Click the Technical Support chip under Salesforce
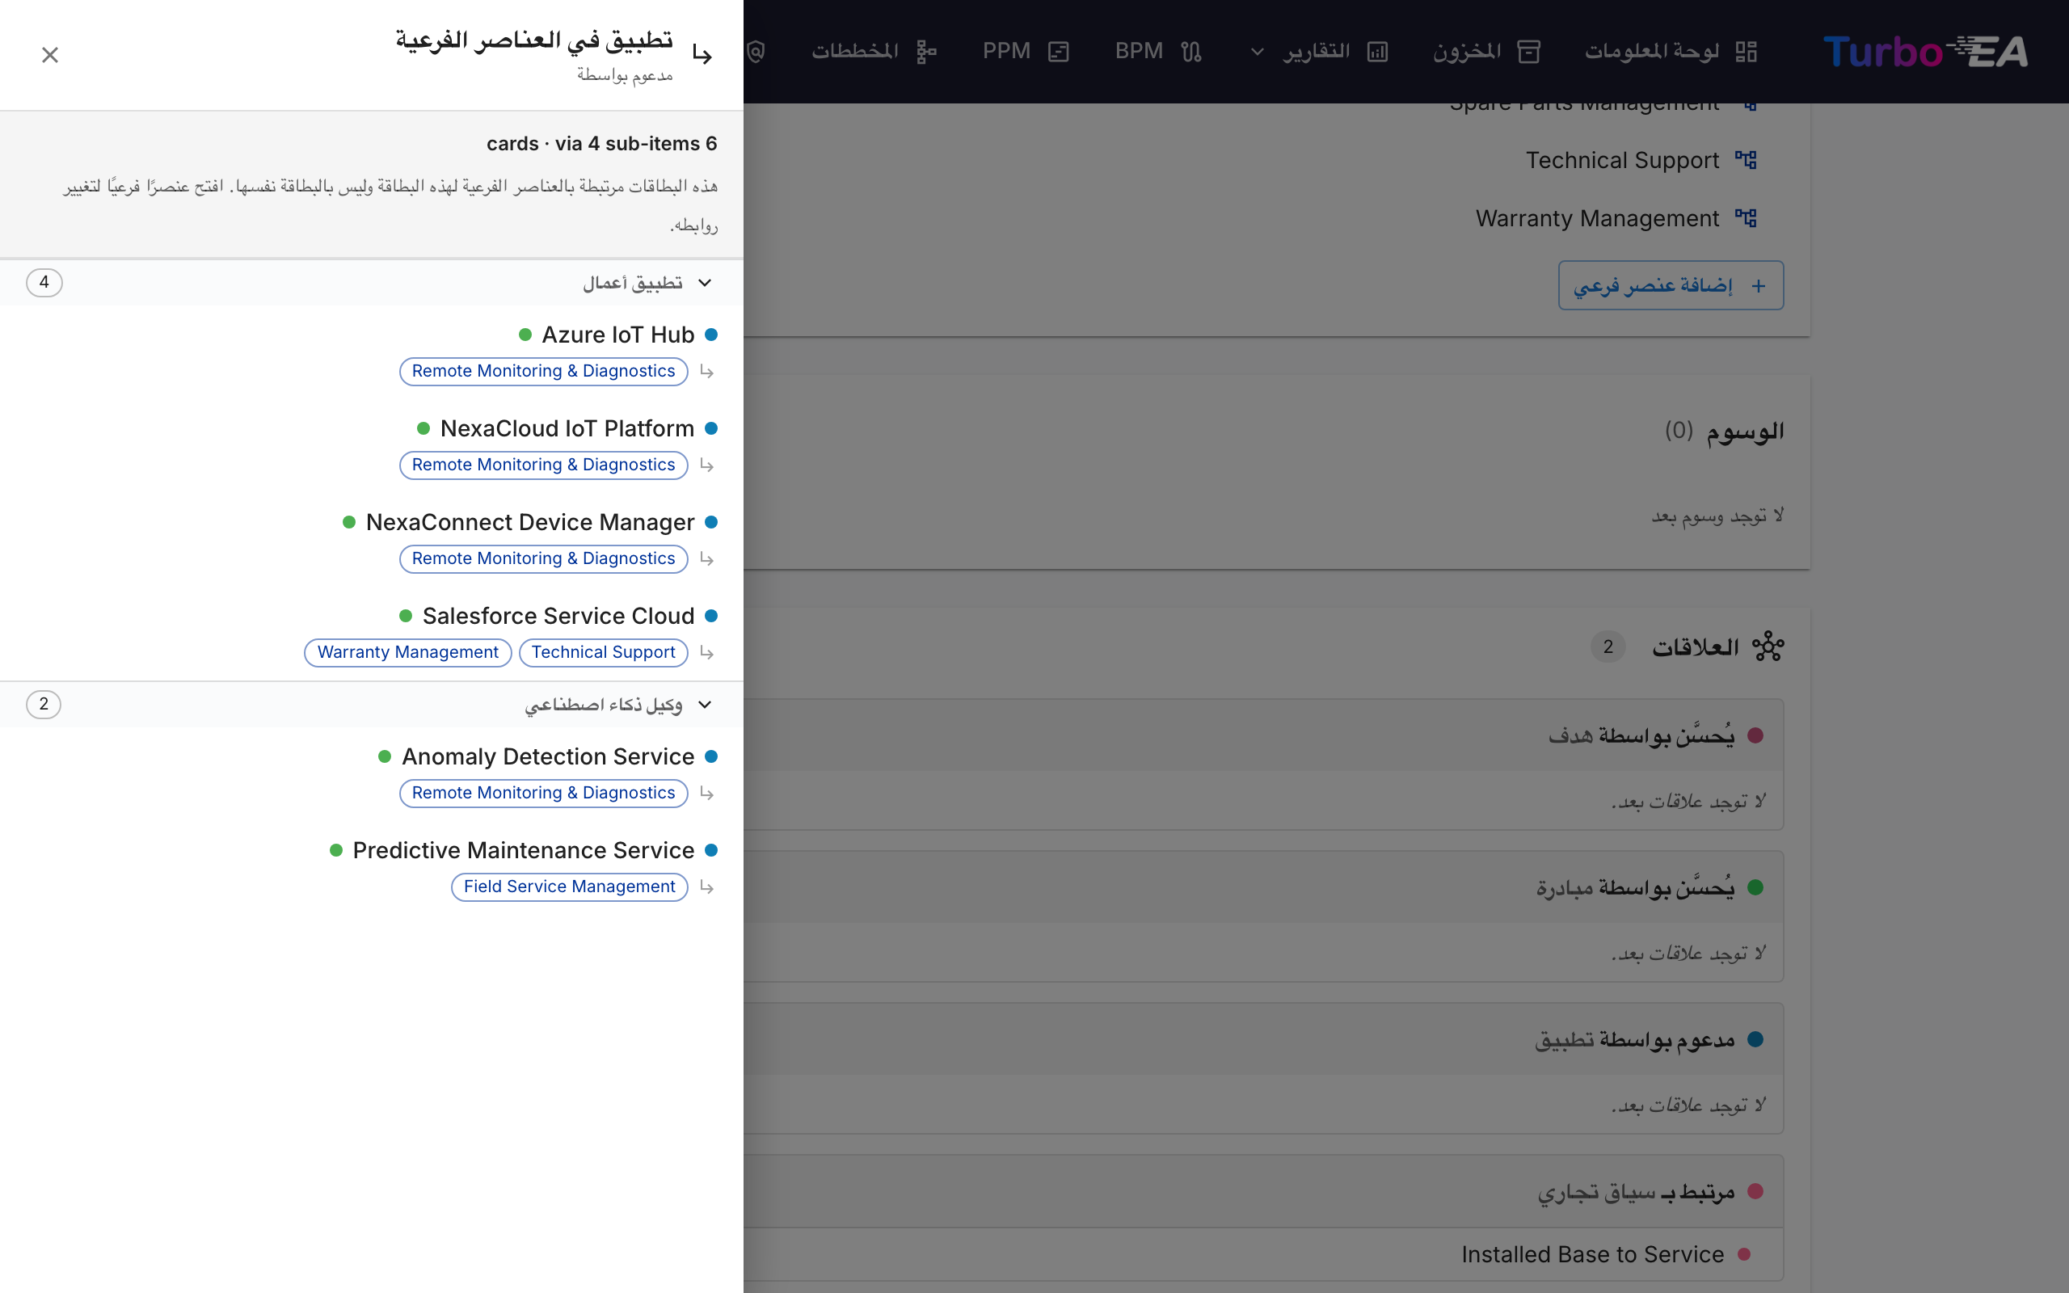 [604, 652]
